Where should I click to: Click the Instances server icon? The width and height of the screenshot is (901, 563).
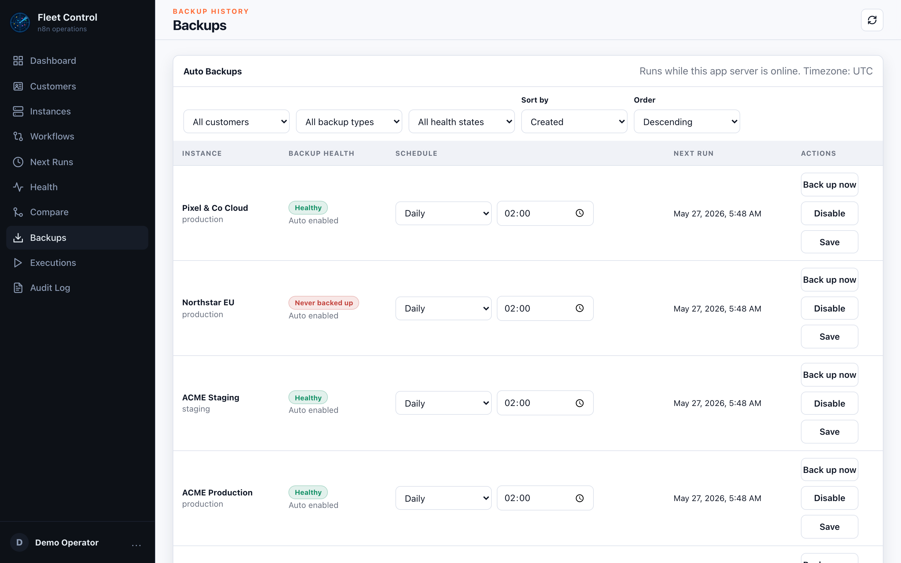(18, 111)
